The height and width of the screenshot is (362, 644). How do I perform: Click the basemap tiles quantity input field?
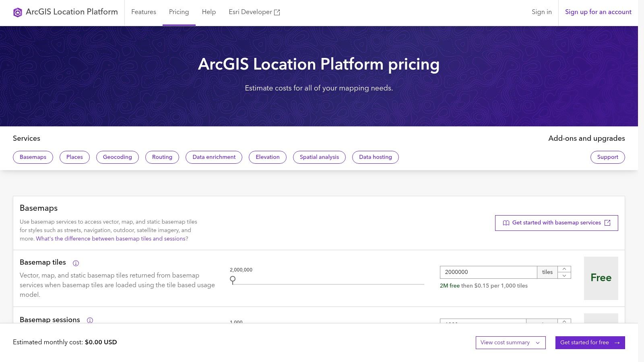point(488,272)
